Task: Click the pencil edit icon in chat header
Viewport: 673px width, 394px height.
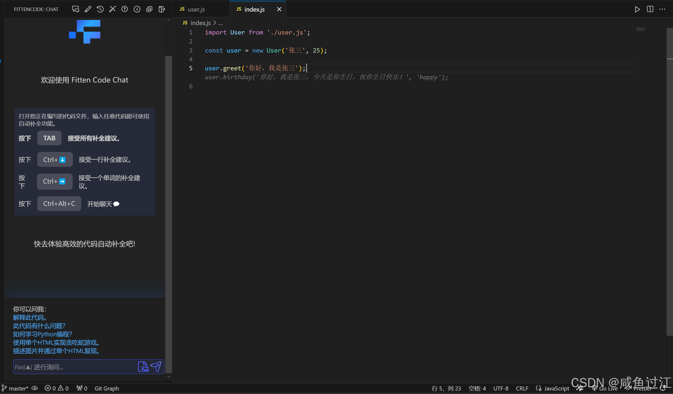Action: click(88, 9)
